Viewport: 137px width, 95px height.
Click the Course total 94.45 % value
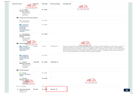54,89
